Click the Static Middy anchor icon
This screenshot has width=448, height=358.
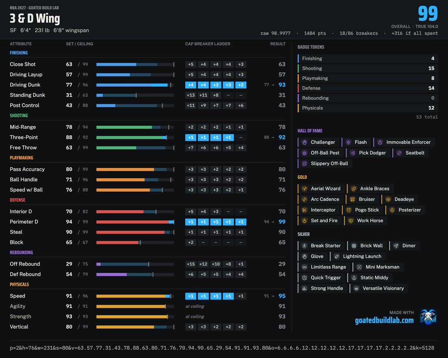[354, 278]
